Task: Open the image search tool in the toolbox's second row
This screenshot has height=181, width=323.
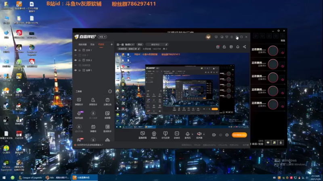Action: (x=107, y=115)
